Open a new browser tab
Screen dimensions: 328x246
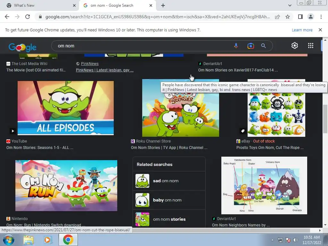pos(163,5)
